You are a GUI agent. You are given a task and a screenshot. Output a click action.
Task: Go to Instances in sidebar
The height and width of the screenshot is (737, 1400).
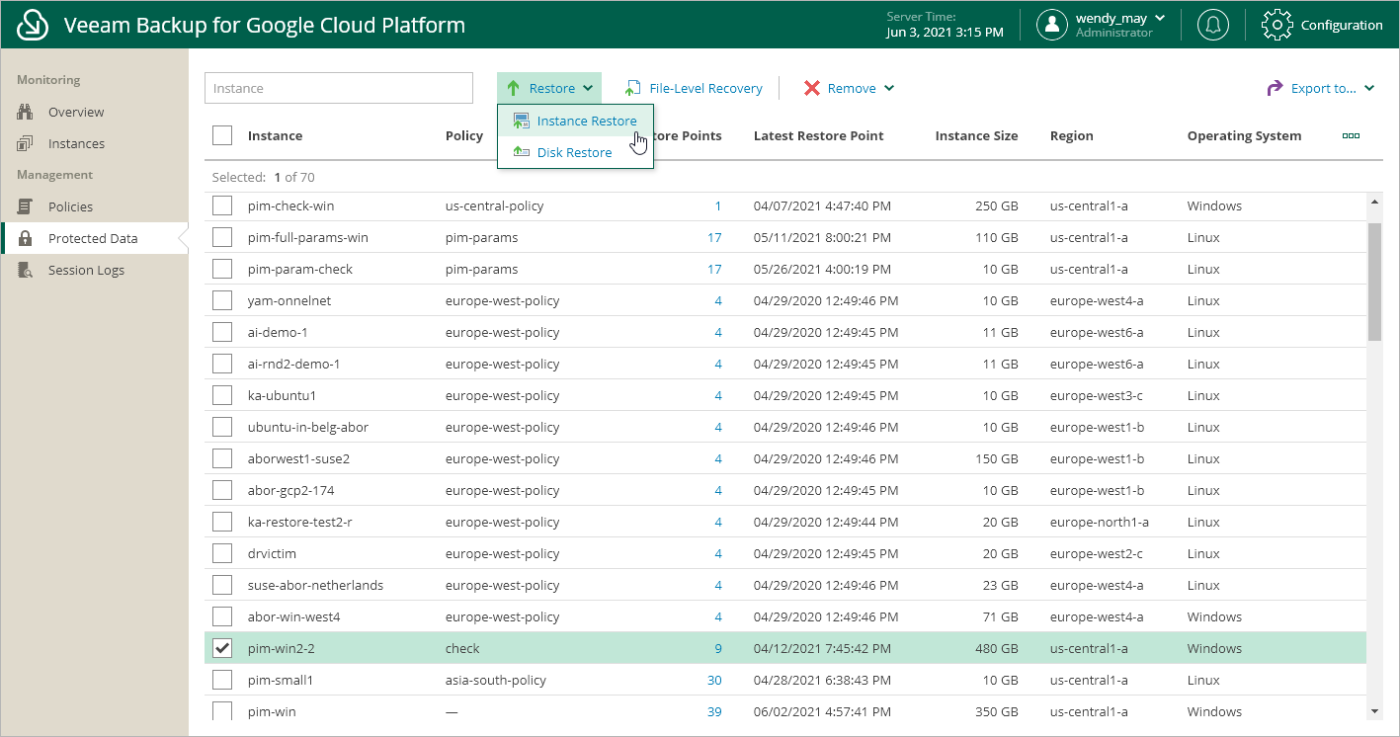point(76,143)
